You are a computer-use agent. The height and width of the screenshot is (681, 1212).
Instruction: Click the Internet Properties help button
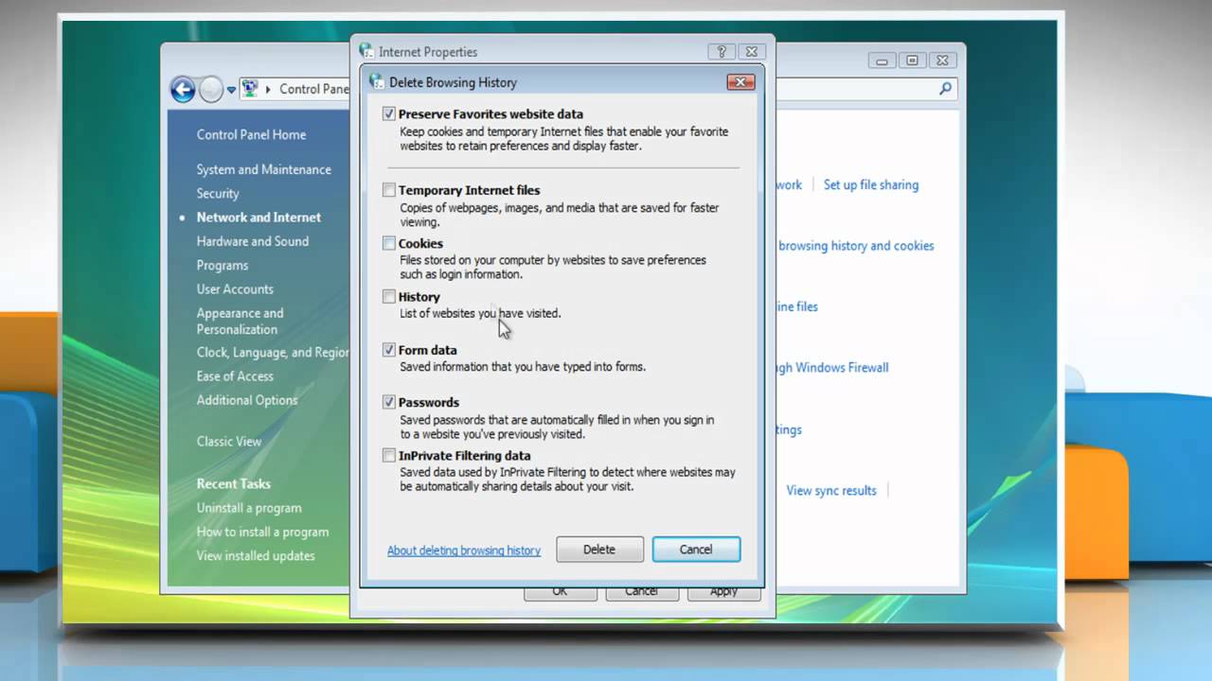point(722,52)
